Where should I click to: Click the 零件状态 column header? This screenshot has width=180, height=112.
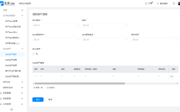pos(162,69)
